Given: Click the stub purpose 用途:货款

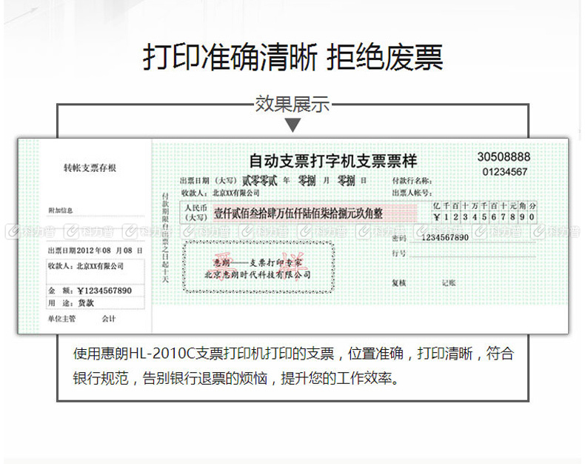Looking at the screenshot, I should click(x=71, y=303).
